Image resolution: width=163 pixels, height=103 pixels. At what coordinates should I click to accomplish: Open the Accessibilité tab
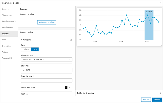(x=9, y=58)
